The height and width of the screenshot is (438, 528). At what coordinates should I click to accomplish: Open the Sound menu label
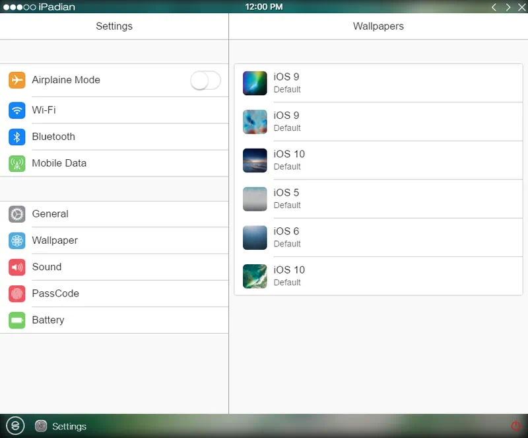tap(47, 267)
